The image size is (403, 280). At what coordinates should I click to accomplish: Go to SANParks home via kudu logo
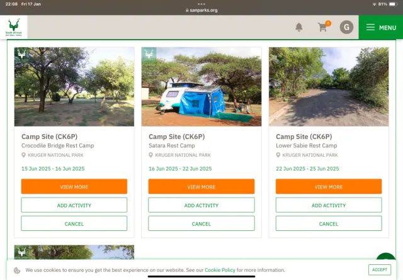(x=14, y=27)
